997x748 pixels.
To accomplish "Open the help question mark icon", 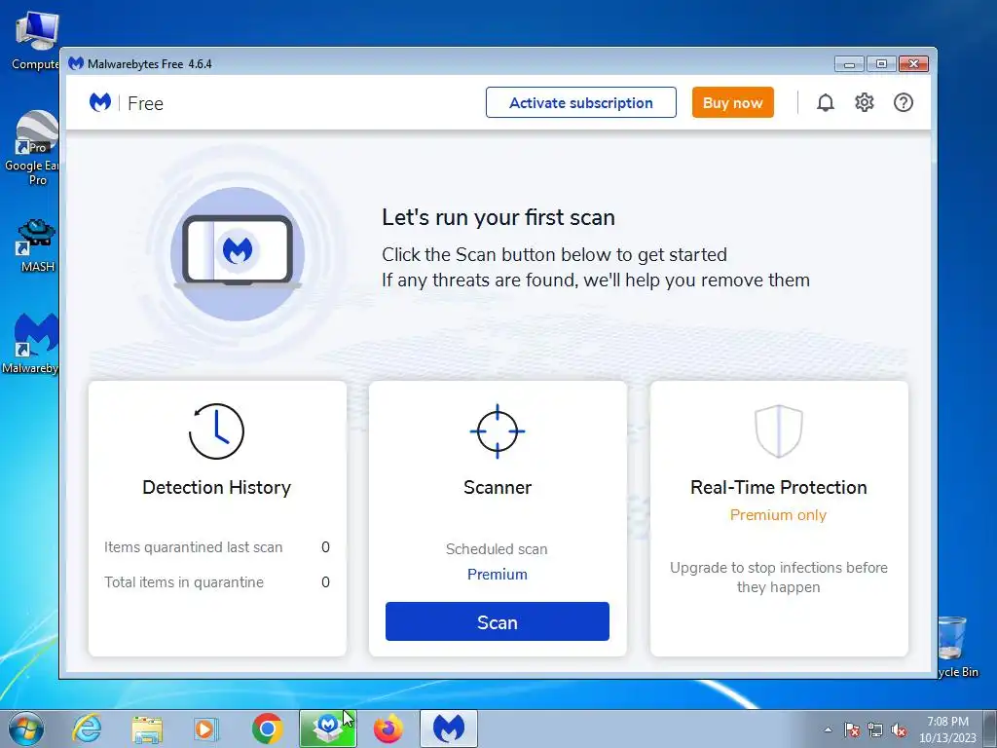I will point(903,102).
